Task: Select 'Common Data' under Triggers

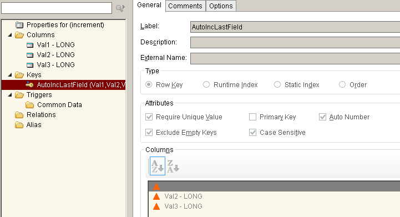Action: [x=59, y=105]
